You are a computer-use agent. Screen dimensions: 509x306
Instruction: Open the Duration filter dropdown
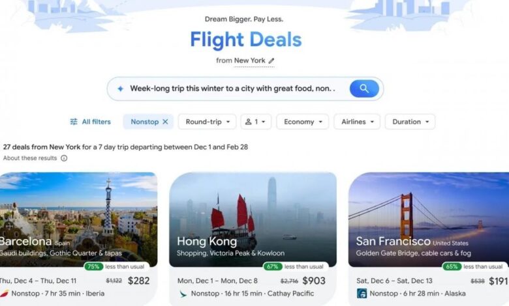(410, 122)
